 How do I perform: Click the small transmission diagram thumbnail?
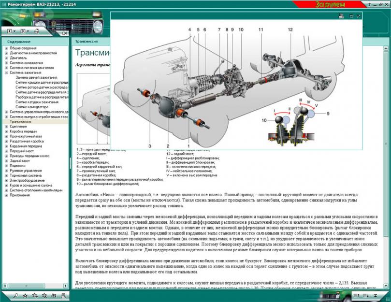[93, 109]
